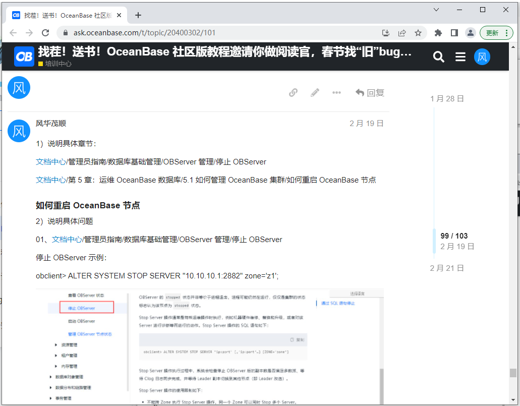Viewport: 520px width, 406px height.
Task: Open the 风华茂顺 username link
Action: [x=51, y=124]
